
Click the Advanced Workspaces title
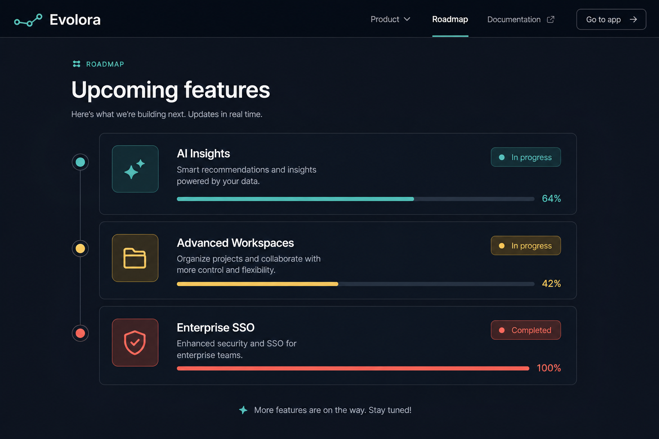235,243
